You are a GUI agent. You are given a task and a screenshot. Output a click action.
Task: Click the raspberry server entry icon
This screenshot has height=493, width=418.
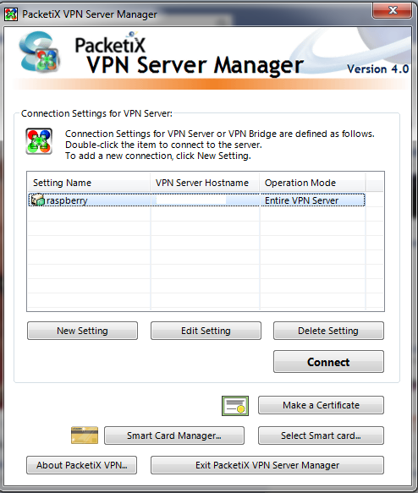coord(37,200)
